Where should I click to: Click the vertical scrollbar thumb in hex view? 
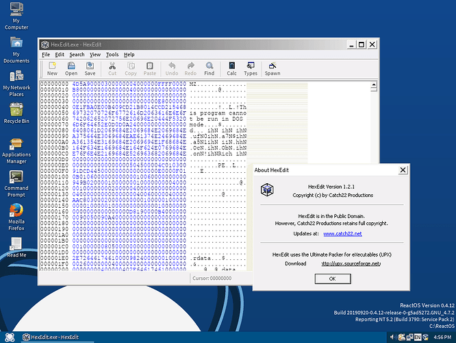point(374,90)
